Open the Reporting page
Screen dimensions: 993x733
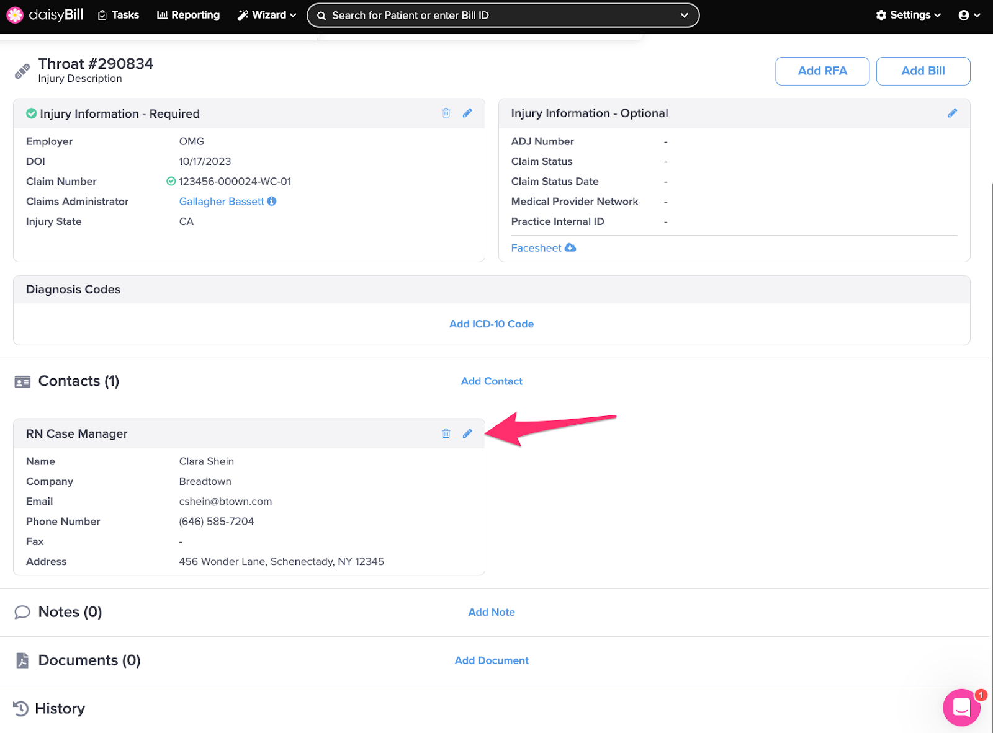coord(188,15)
